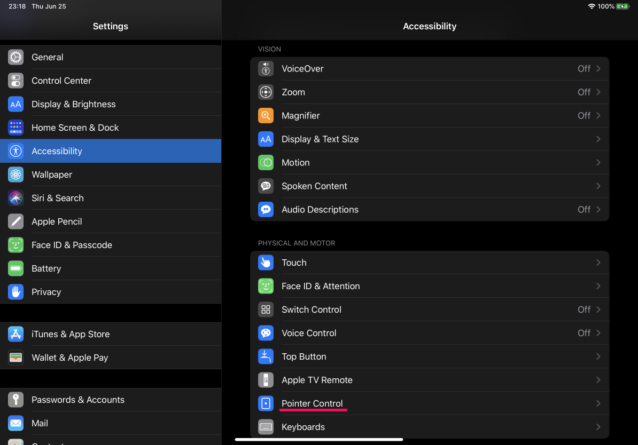Image resolution: width=638 pixels, height=445 pixels.
Task: Tap the Face ID & Passcode icon
Action: [x=15, y=245]
